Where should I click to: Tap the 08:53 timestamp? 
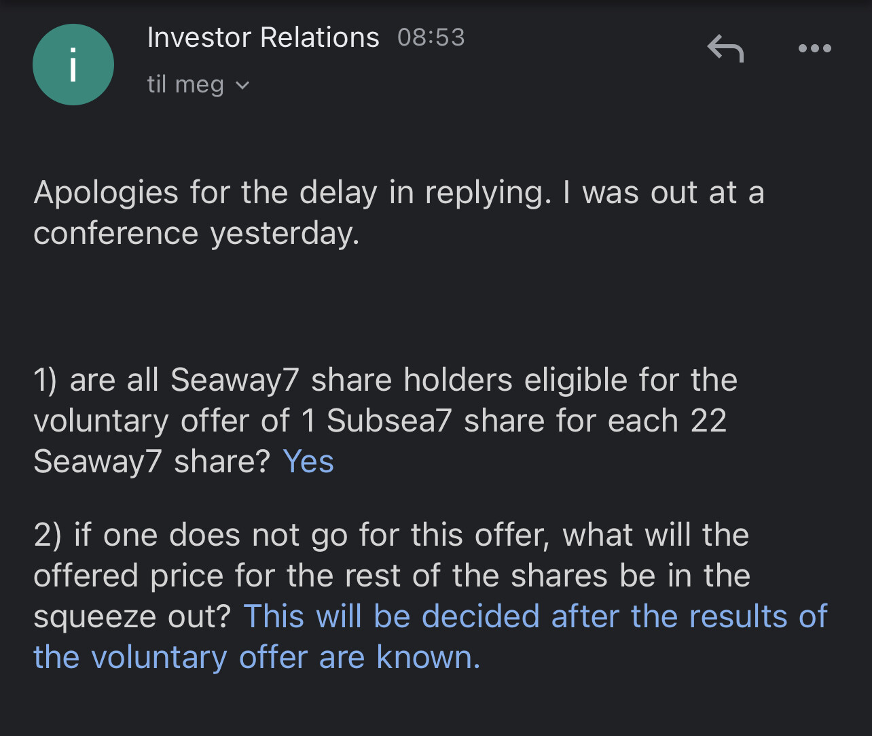tap(431, 37)
